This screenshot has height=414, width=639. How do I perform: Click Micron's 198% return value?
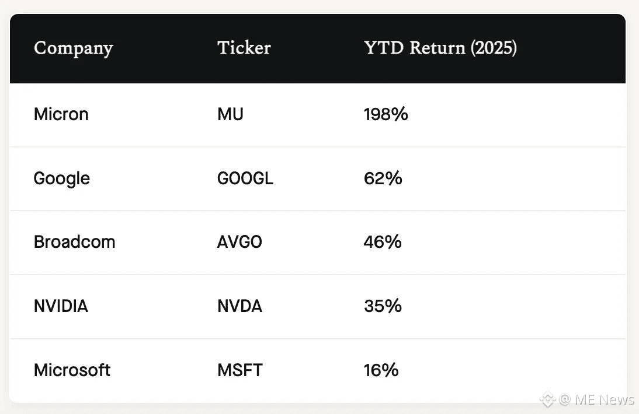386,114
